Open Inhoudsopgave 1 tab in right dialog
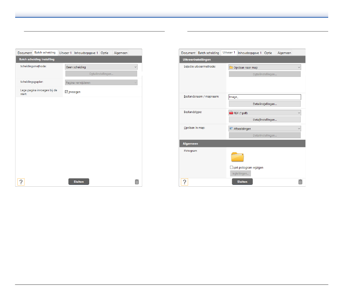 click(249, 53)
